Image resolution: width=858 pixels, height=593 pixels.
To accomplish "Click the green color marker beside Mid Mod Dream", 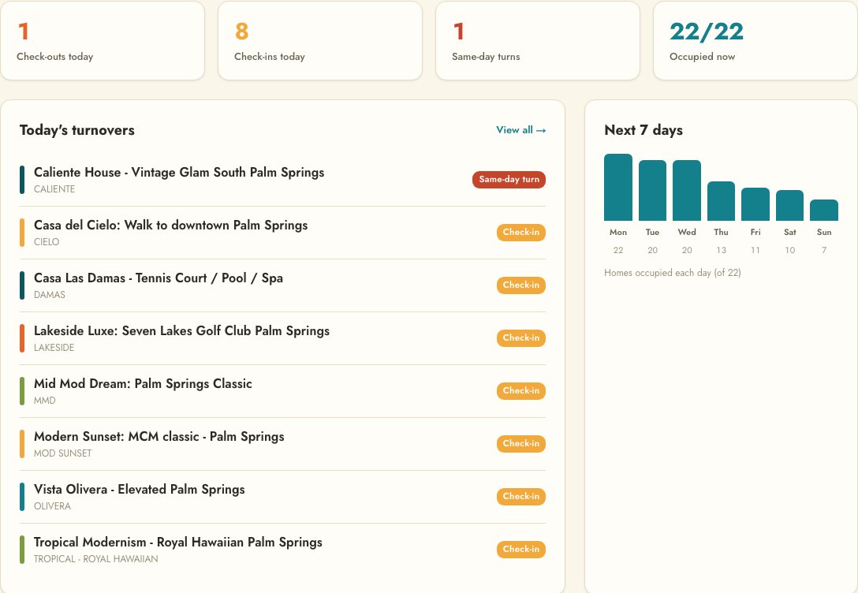I will coord(22,391).
